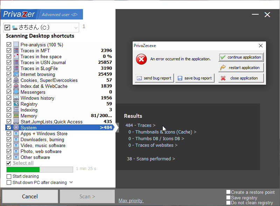Click the disabled Scan > button
This screenshot has height=206, width=280.
point(87,196)
